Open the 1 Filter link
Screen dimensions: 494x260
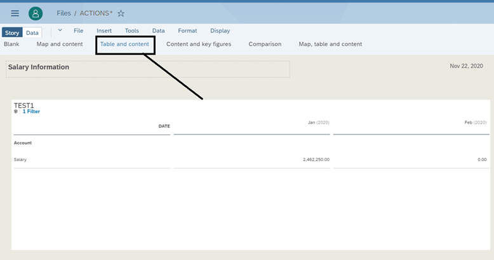(x=31, y=112)
